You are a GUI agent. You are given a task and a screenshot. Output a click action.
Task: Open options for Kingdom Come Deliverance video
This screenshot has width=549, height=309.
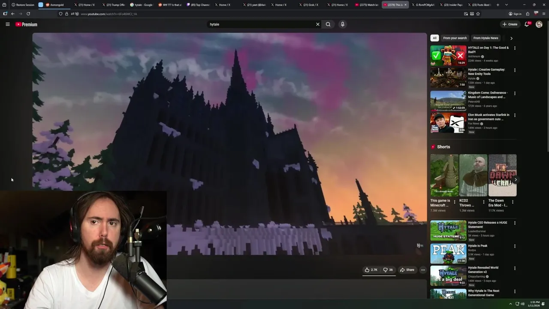pos(515,93)
